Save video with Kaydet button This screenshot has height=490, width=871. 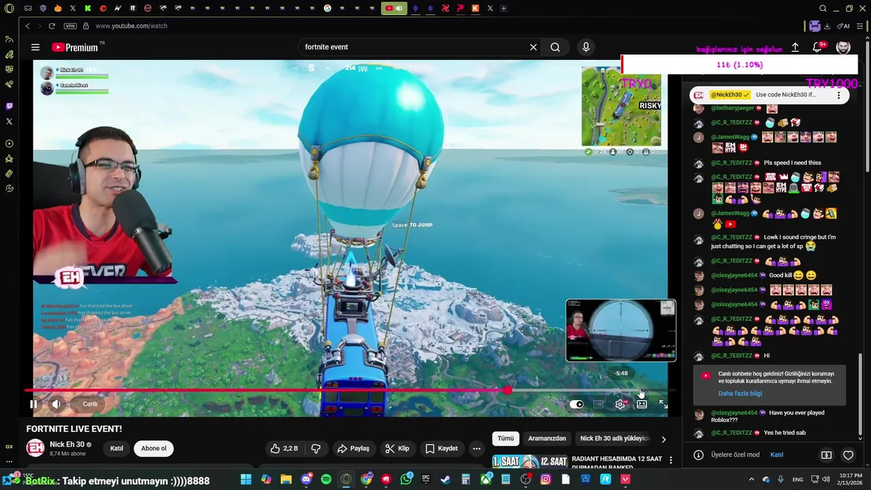coord(442,448)
